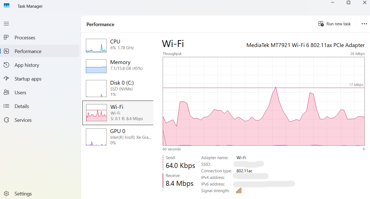Click the IPv6 address label
Viewport: 370px width, 199px height.
[x=213, y=184]
